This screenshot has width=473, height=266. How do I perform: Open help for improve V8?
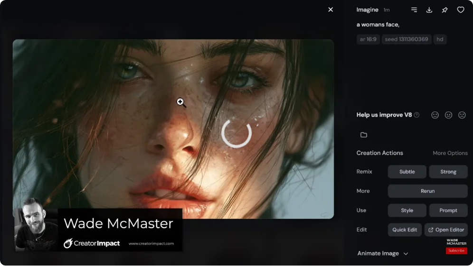(x=416, y=115)
